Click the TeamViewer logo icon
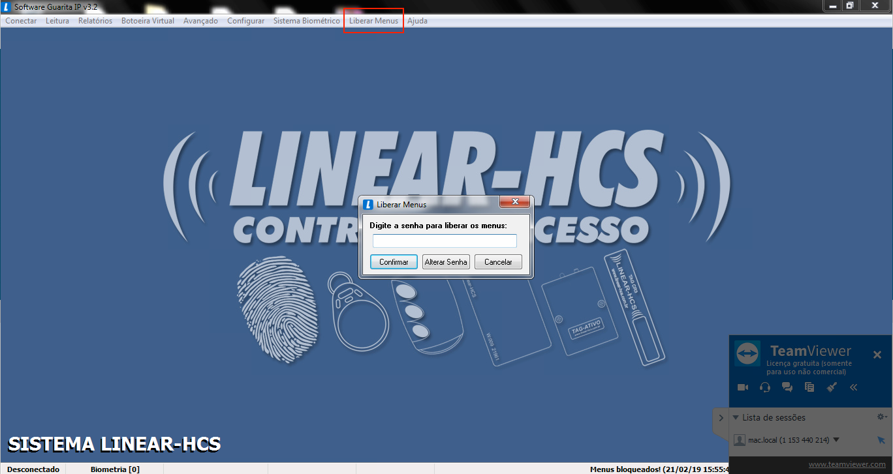Screen dimensions: 893x474 [x=747, y=353]
